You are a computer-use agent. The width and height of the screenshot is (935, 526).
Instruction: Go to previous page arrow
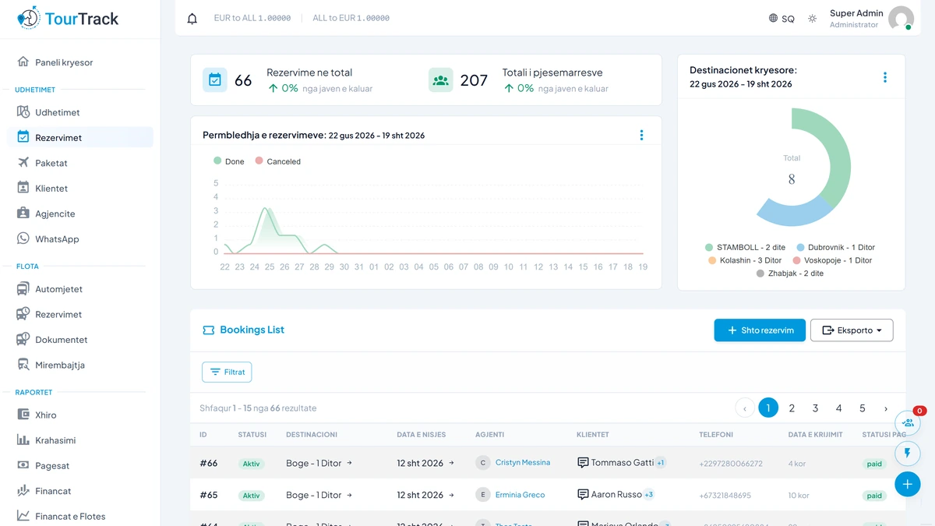pos(745,408)
